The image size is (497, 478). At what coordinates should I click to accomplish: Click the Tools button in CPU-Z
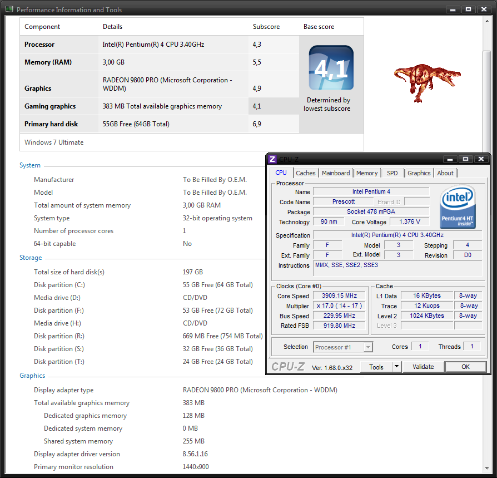click(x=376, y=367)
